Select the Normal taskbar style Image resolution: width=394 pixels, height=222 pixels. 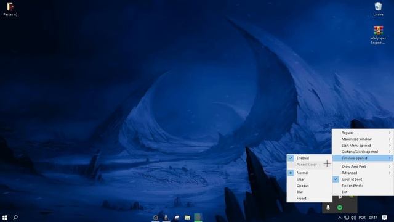coord(309,173)
